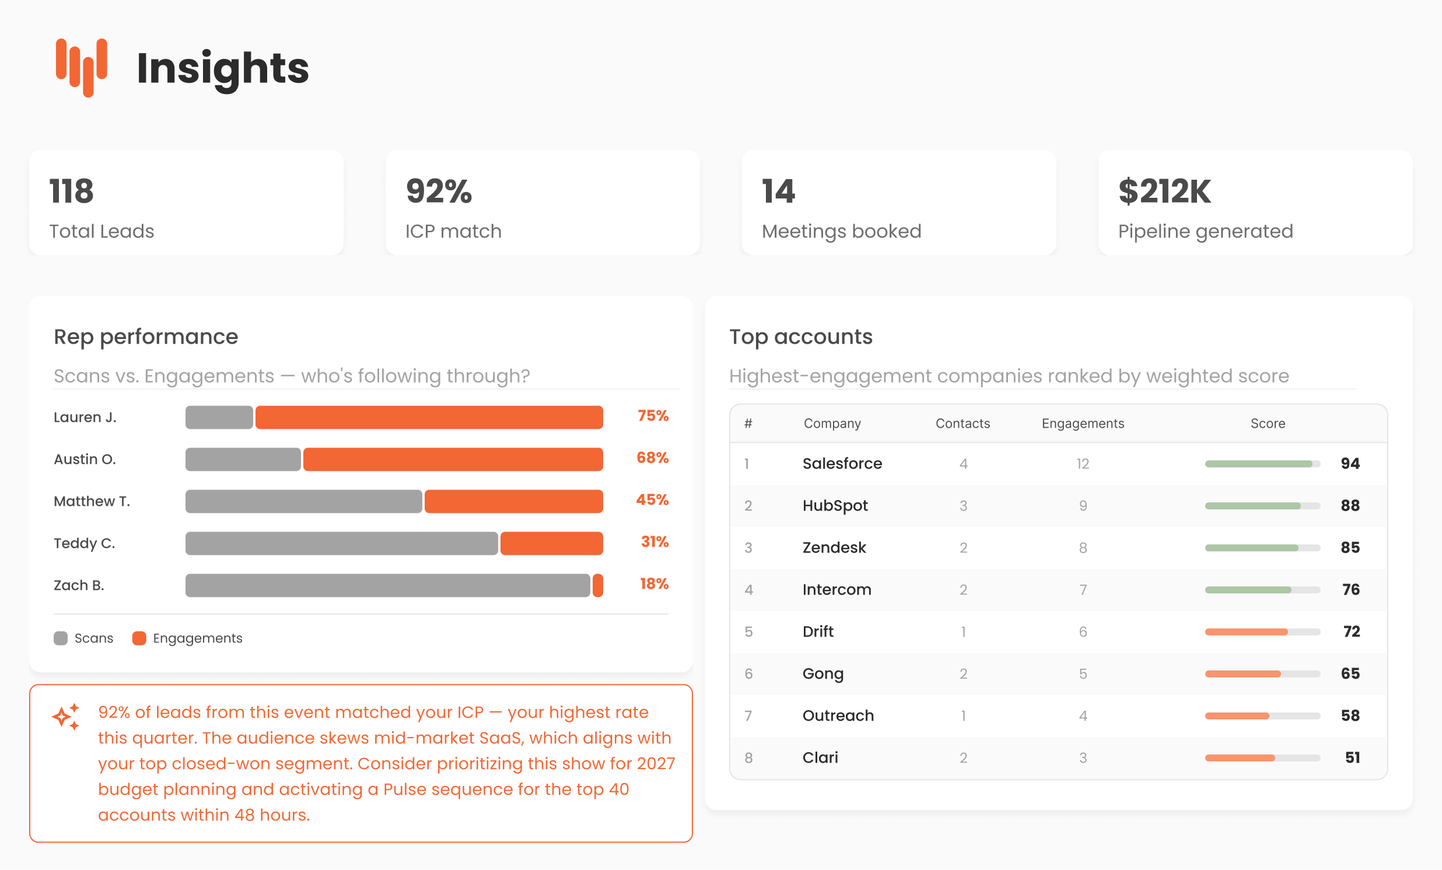Image resolution: width=1442 pixels, height=870 pixels.
Task: Select the Meetings booked card
Action: click(899, 202)
